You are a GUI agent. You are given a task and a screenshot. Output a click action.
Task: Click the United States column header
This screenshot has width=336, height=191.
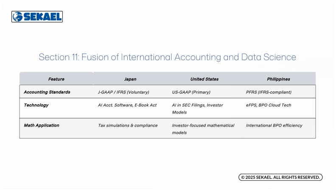point(204,79)
